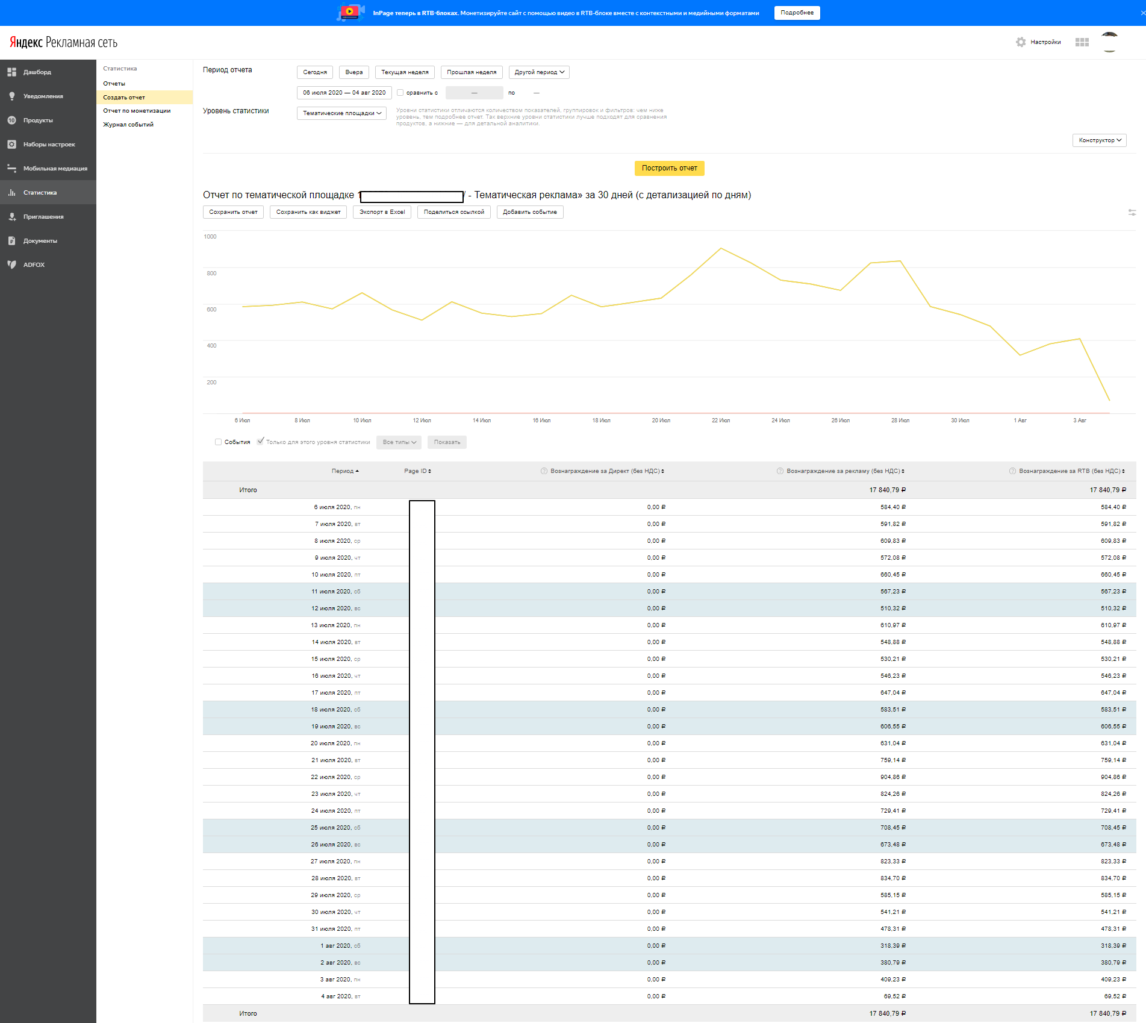Click the chart settings sliders icon
The height and width of the screenshot is (1023, 1146).
tap(1132, 213)
